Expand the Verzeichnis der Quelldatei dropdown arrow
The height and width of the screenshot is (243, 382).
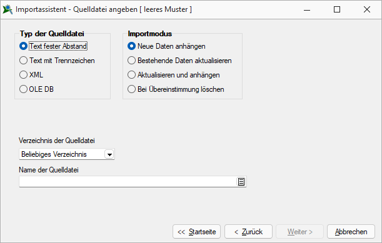point(109,154)
